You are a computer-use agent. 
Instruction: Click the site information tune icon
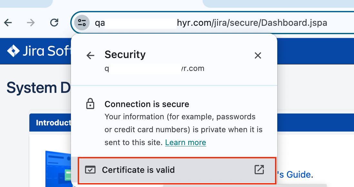click(82, 23)
